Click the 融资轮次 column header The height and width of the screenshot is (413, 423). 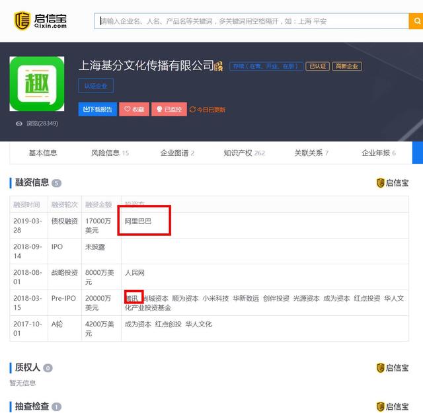pos(65,204)
